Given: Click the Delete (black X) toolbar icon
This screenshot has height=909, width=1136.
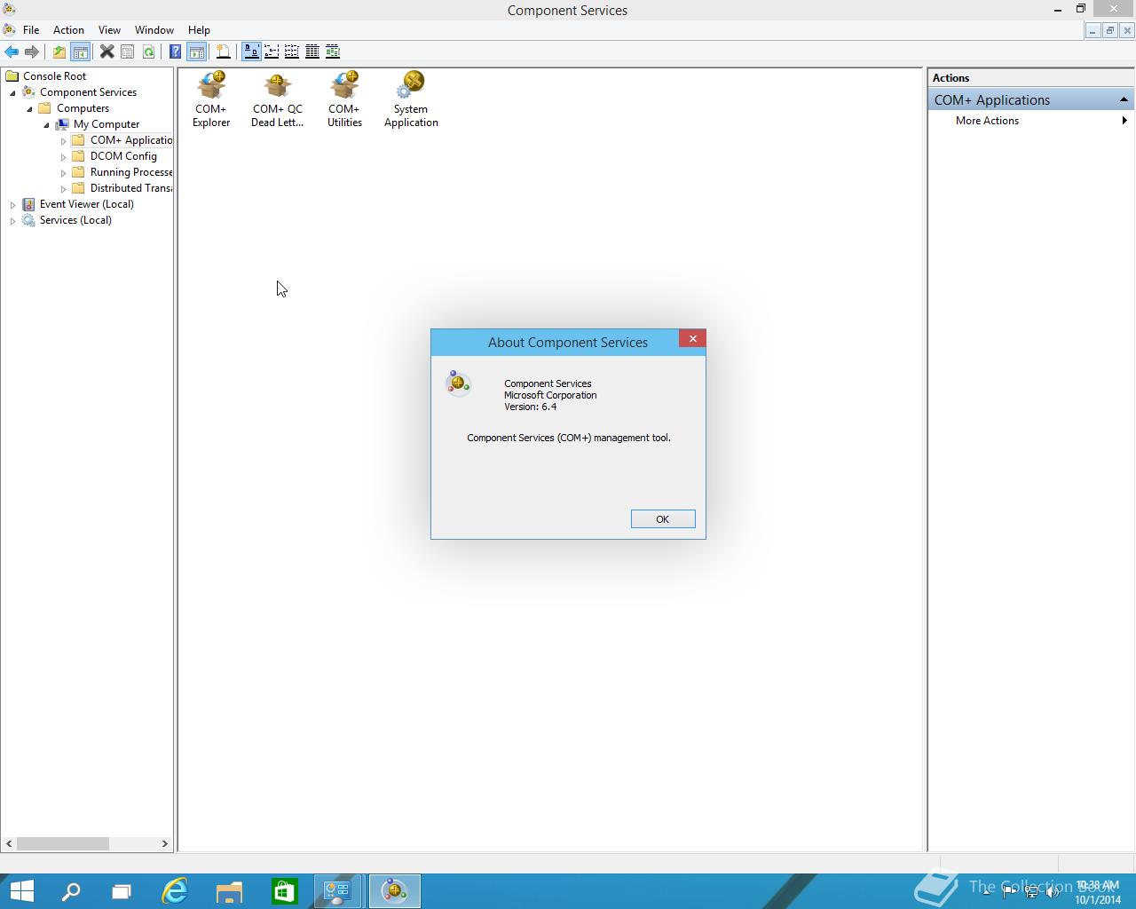Looking at the screenshot, I should tap(106, 51).
